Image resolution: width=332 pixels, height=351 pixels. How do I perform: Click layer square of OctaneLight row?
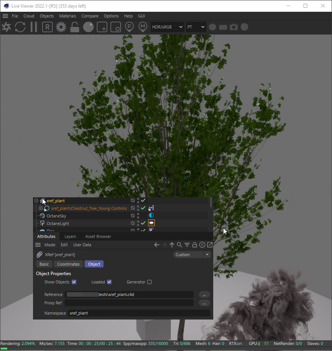click(x=133, y=224)
